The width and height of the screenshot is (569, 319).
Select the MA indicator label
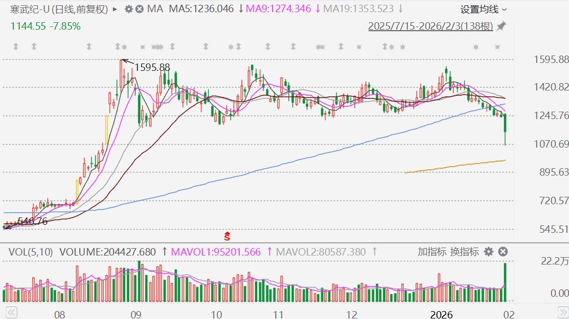pos(155,9)
